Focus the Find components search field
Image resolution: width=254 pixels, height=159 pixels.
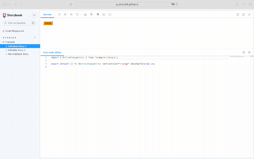click(x=20, y=23)
